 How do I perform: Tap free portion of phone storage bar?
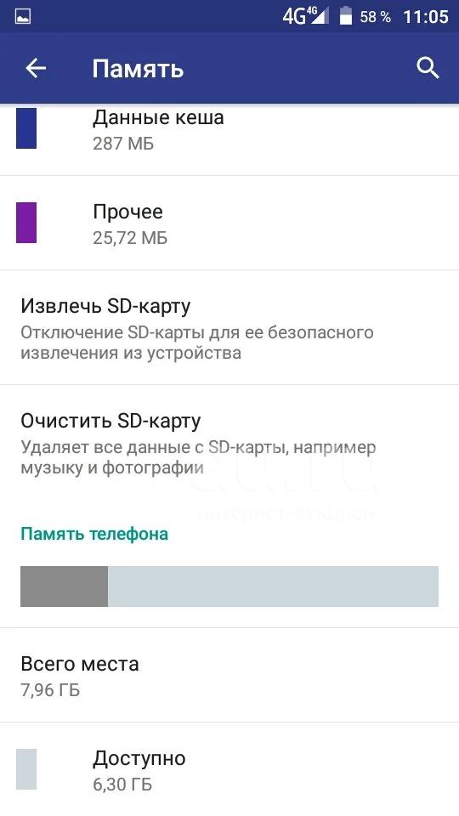click(273, 586)
